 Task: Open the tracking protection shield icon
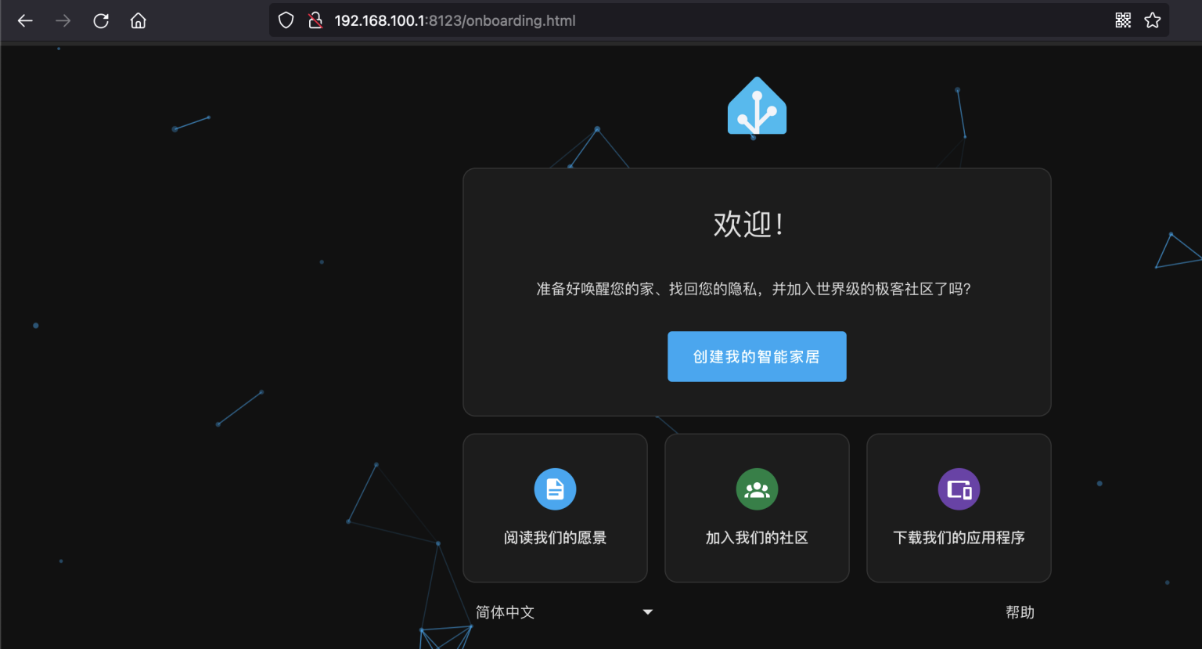(x=286, y=21)
